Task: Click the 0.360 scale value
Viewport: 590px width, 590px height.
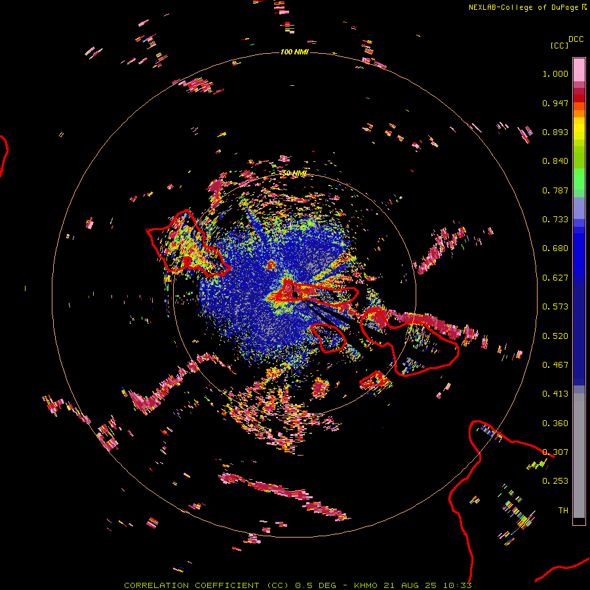Action: pyautogui.click(x=555, y=423)
